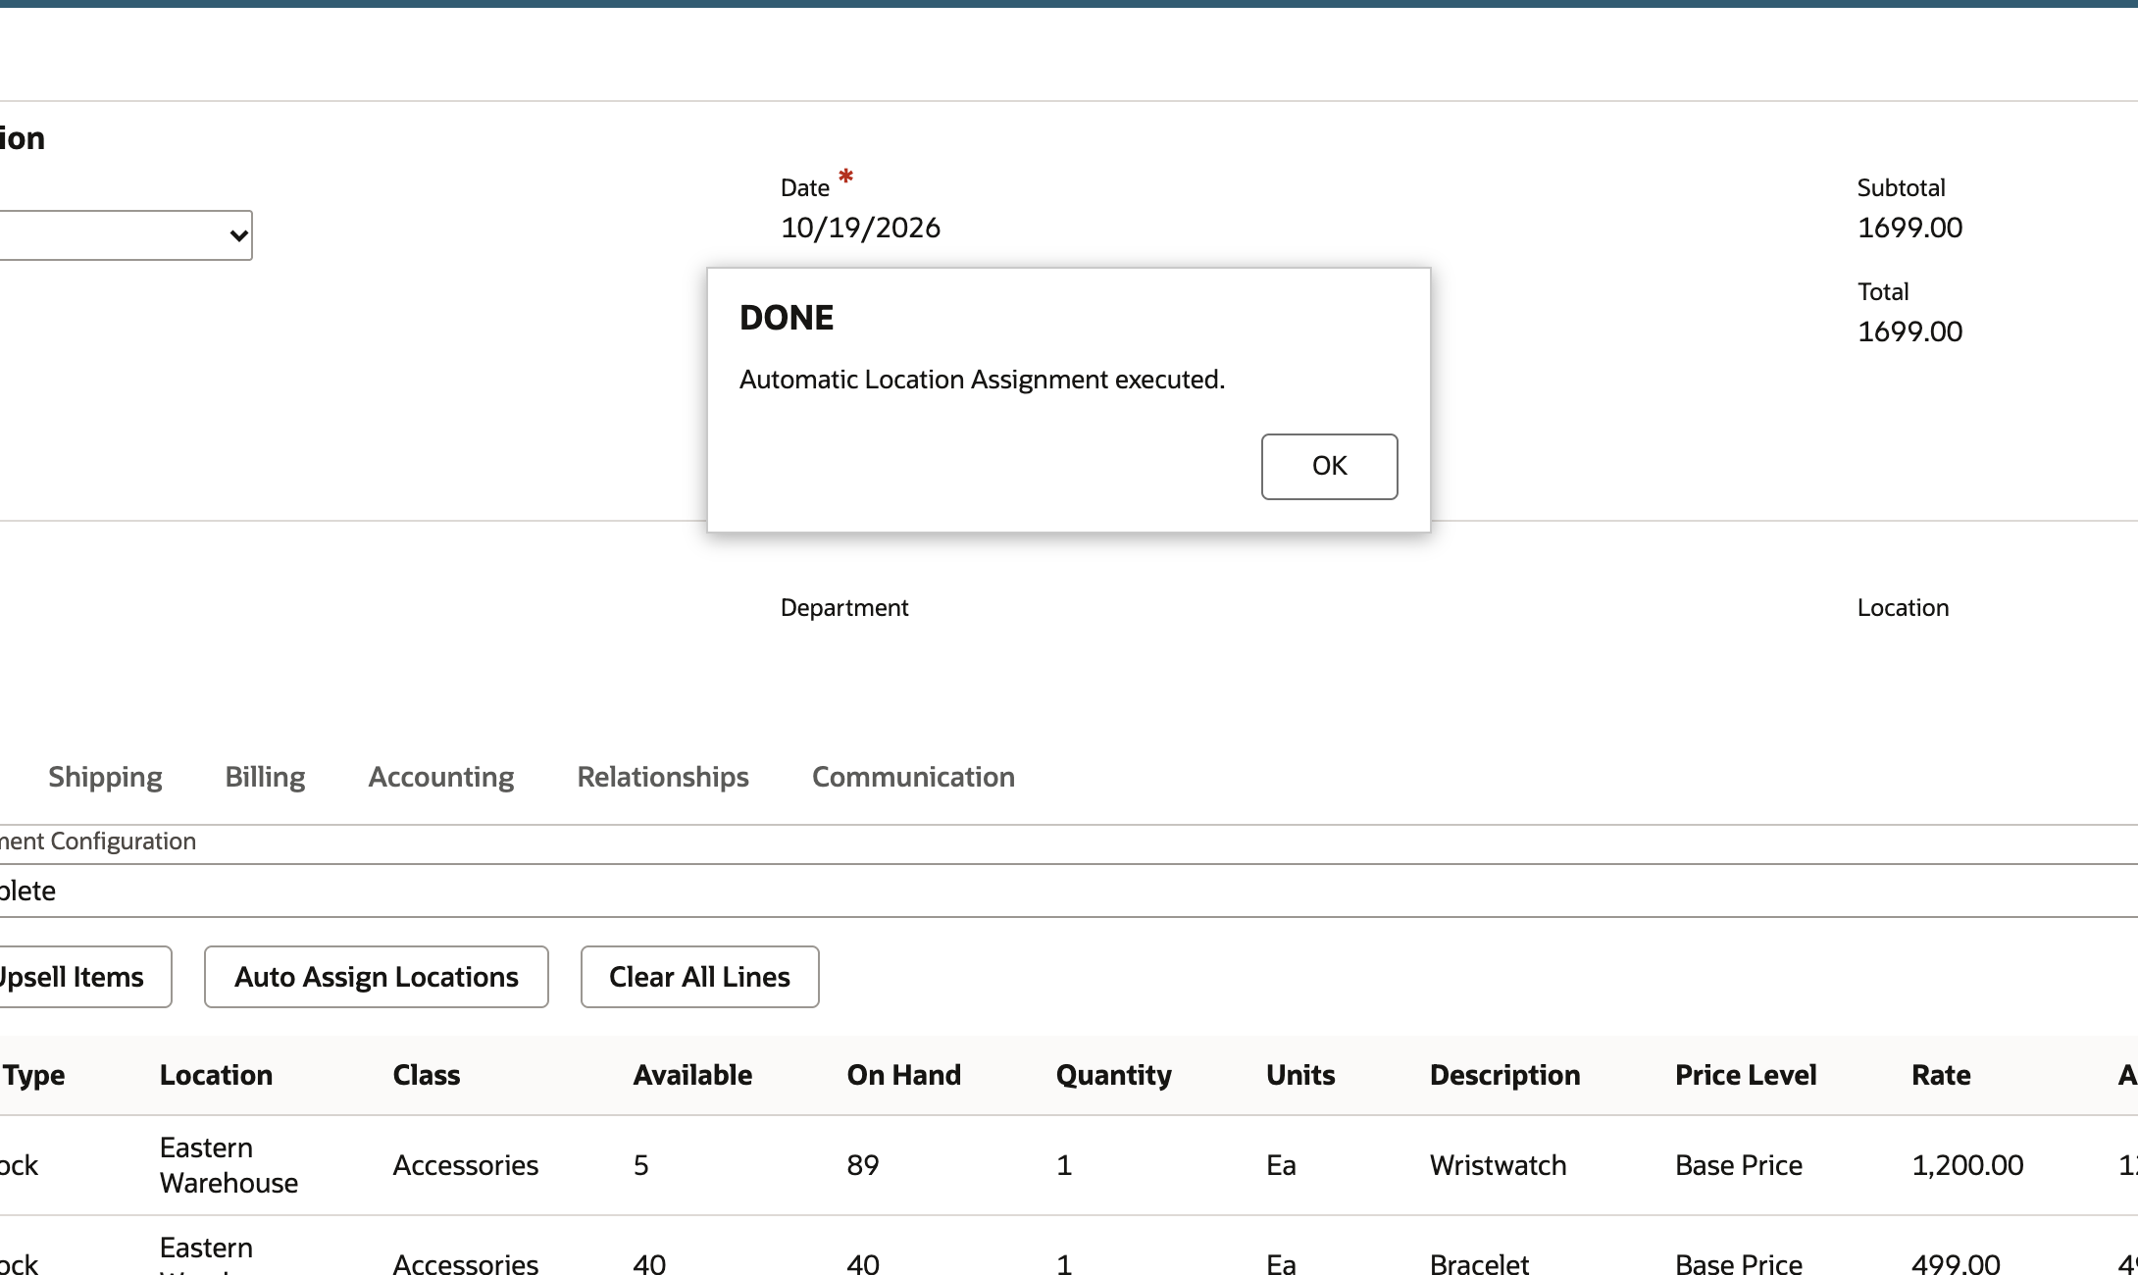Click the rate 1,200.00
2138x1275 pixels.
click(1967, 1165)
